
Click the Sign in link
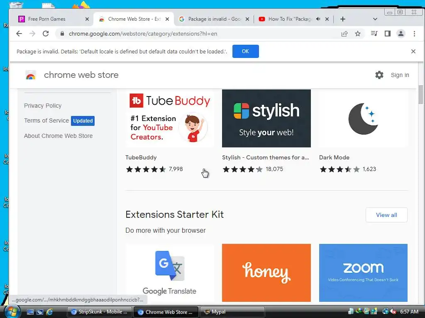coord(400,75)
